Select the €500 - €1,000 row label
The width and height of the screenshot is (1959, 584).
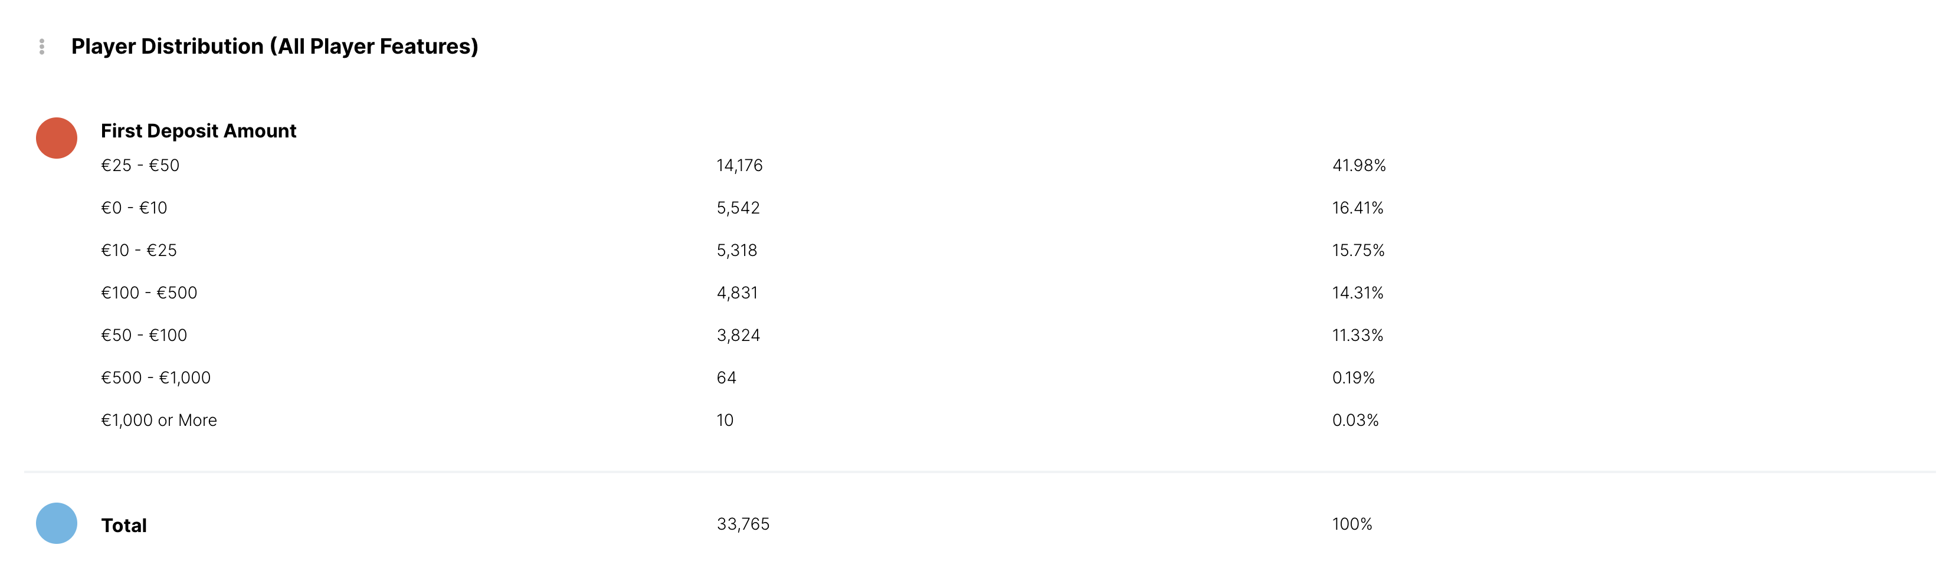tap(156, 378)
